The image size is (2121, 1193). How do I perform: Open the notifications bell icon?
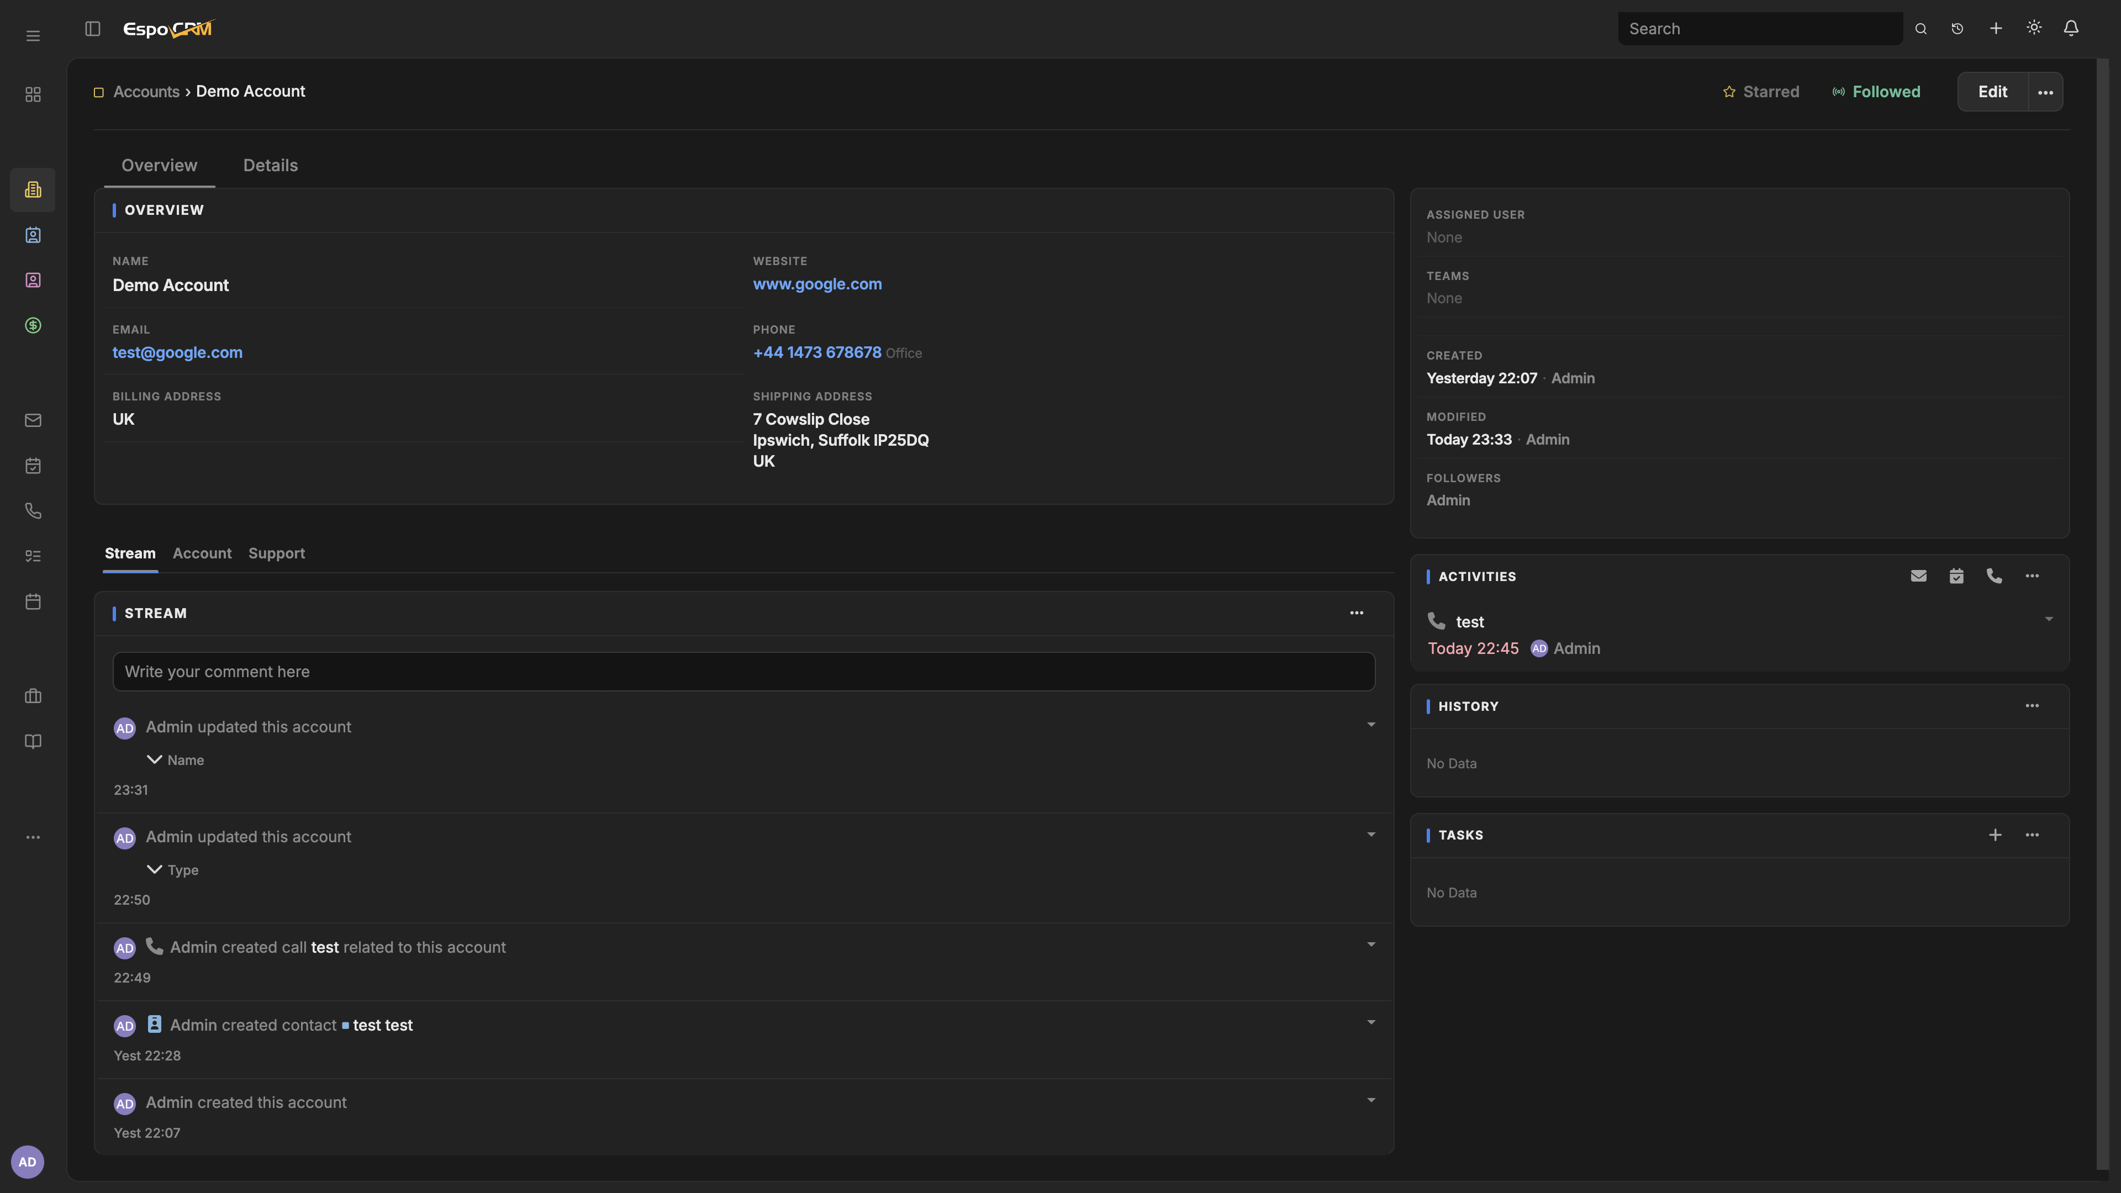coord(2071,29)
